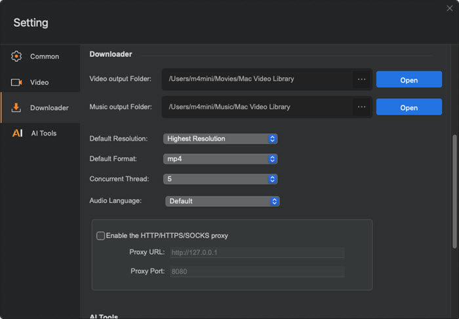Browse for Music output Folder via ellipsis
The image size is (459, 319).
(x=361, y=107)
